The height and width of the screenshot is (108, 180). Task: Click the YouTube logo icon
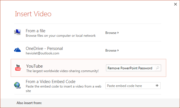18,68
